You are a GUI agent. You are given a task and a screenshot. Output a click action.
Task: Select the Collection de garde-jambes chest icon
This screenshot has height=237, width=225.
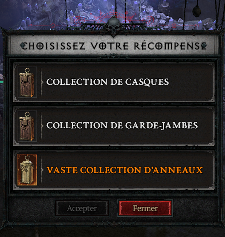click(27, 126)
